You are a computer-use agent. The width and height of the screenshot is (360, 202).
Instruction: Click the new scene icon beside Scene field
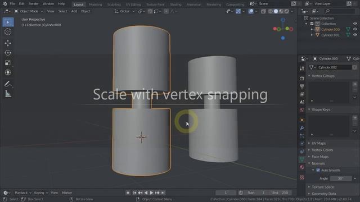coord(294,4)
